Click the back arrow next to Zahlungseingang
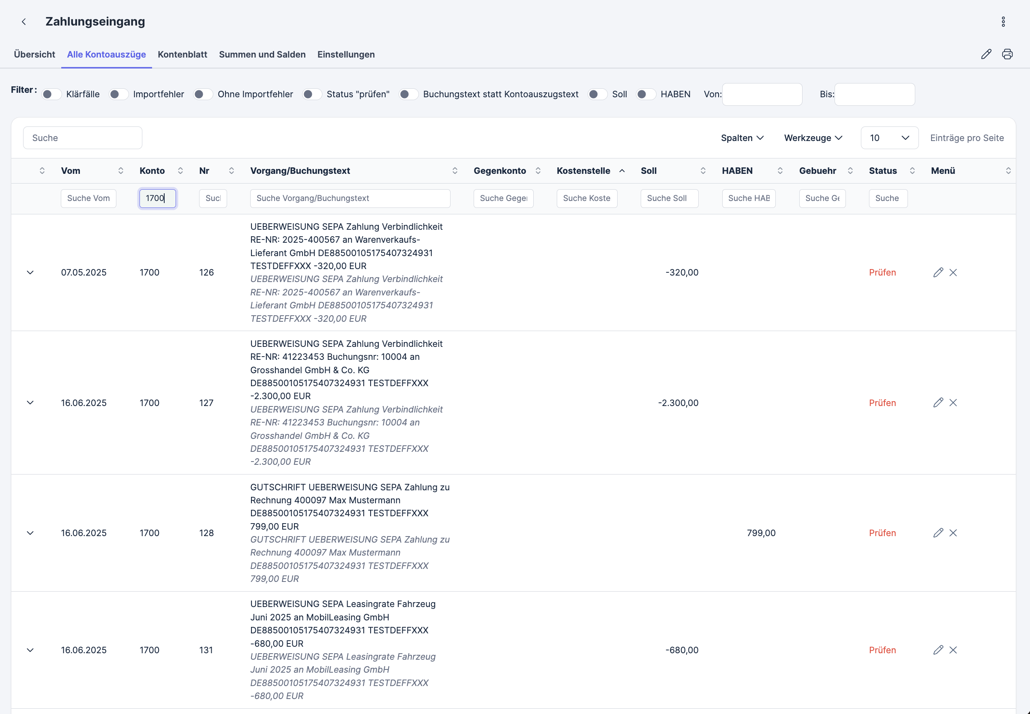 24,21
